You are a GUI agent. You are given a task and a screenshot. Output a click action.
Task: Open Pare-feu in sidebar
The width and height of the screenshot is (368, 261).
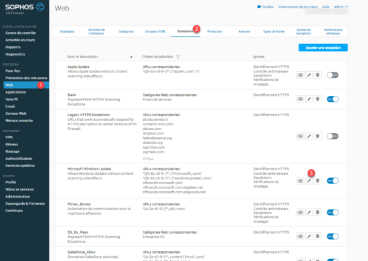pyautogui.click(x=12, y=71)
